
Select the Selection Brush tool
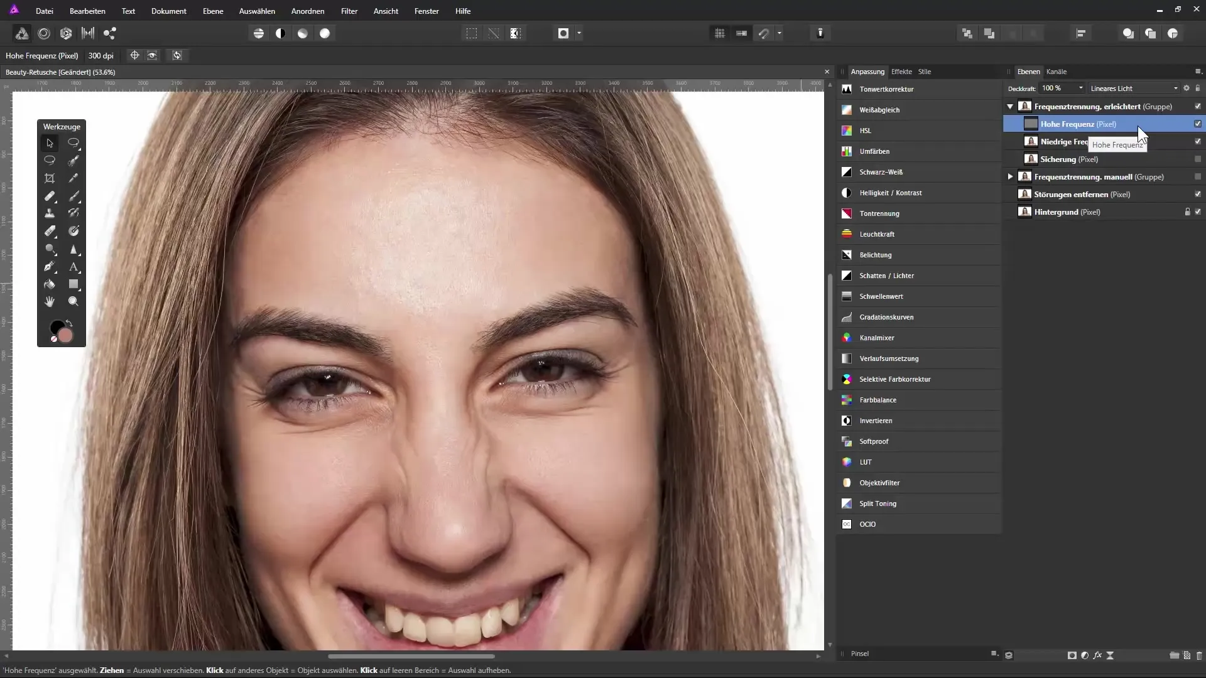tap(73, 161)
